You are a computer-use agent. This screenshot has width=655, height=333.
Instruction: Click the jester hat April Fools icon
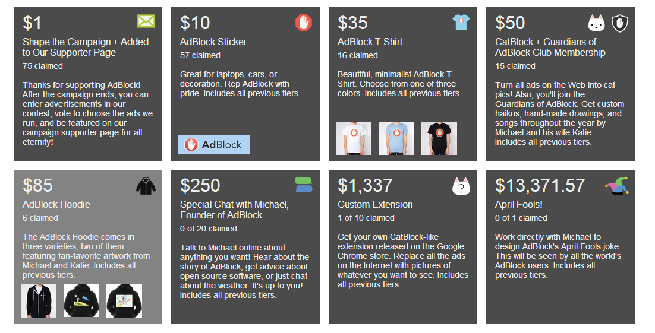(x=618, y=186)
